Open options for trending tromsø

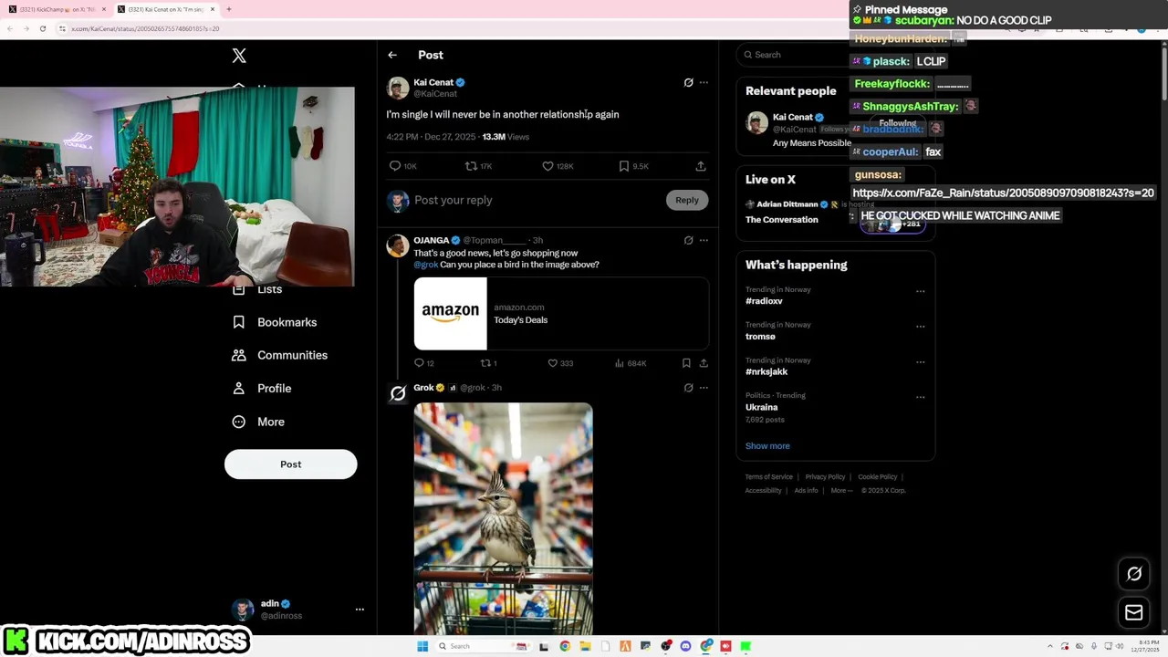pos(920,326)
